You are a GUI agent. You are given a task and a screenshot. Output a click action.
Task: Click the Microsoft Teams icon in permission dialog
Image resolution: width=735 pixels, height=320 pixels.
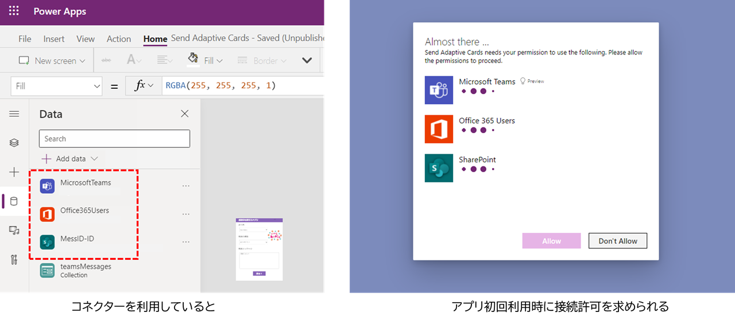click(x=439, y=90)
